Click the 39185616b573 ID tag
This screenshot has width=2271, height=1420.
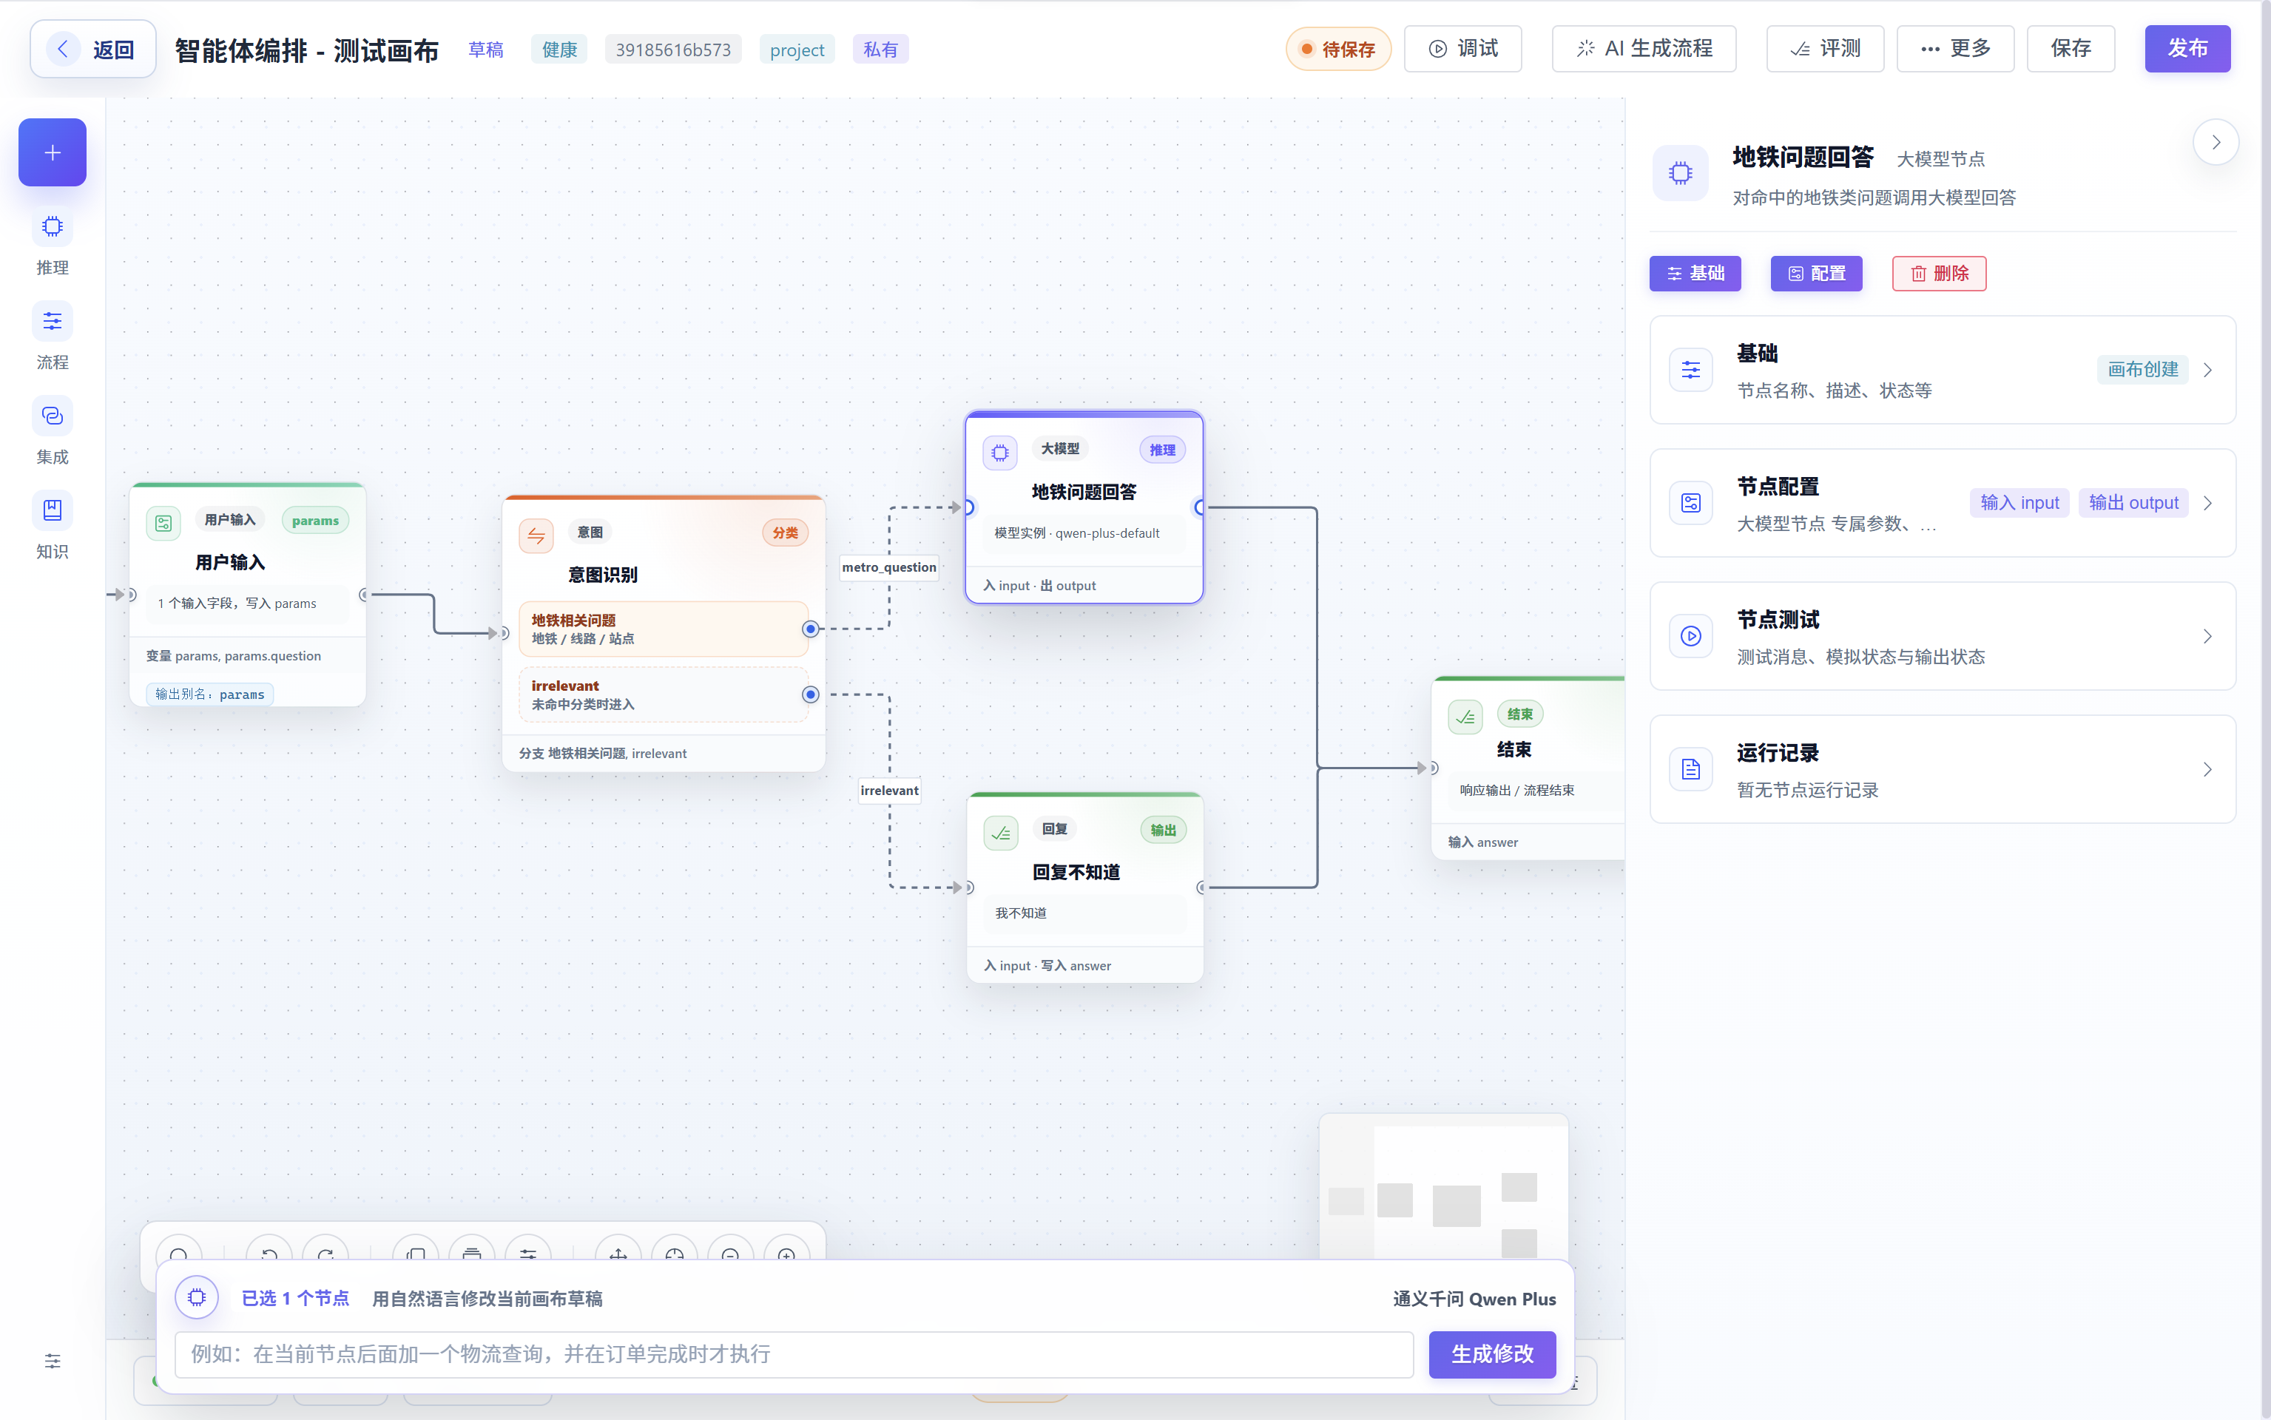pos(673,50)
